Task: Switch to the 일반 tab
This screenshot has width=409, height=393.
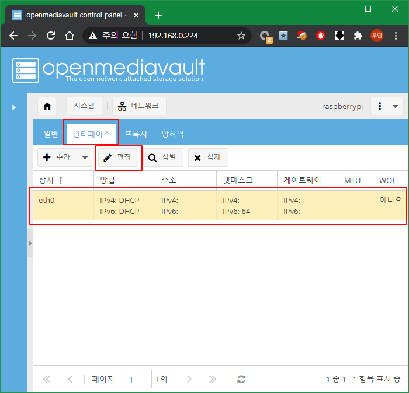Action: [51, 134]
